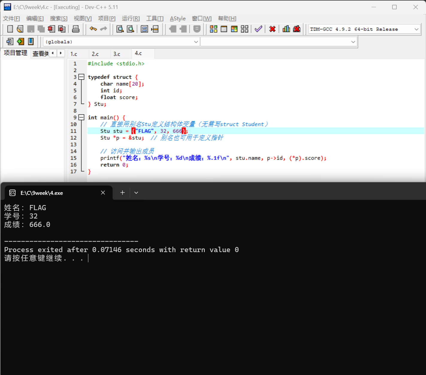Image resolution: width=426 pixels, height=375 pixels.
Task: Click the '姓名: FLAG' terminal output
Action: 25,208
